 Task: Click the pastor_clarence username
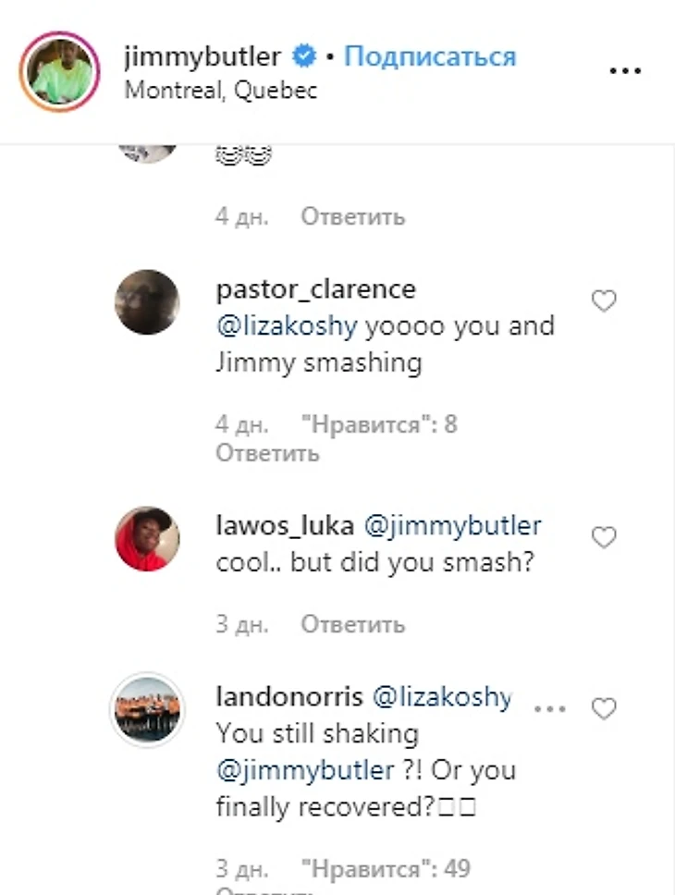315,289
